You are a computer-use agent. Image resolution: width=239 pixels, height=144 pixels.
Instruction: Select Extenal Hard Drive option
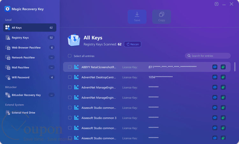click(x=30, y=113)
